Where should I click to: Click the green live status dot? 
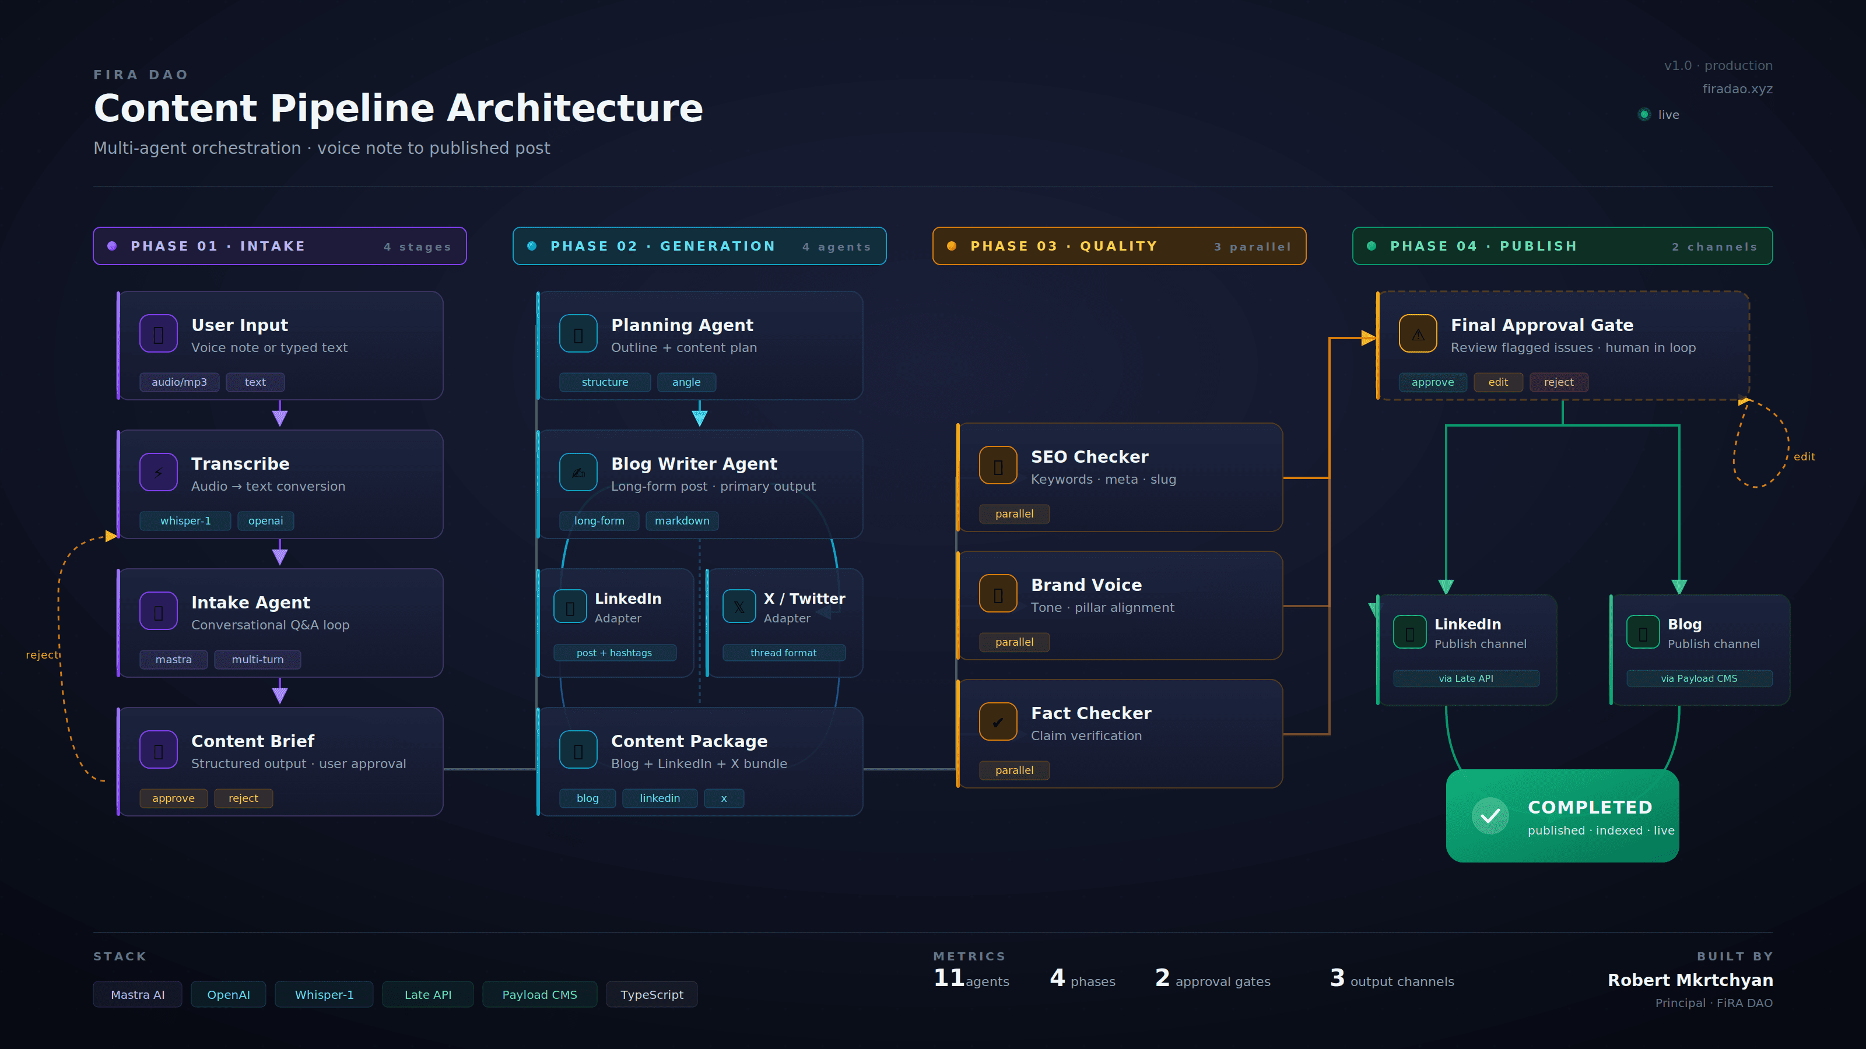(1644, 114)
